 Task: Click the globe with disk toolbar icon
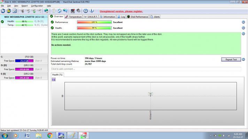[46, 11]
